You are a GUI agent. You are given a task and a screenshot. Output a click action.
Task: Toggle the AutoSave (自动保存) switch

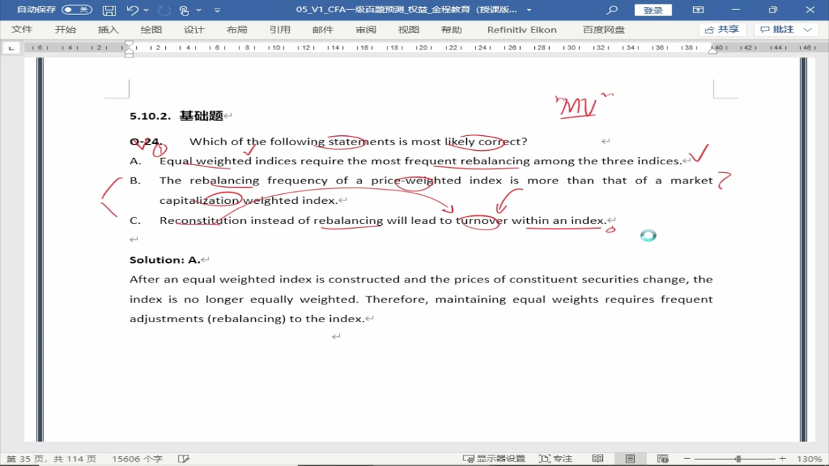(x=77, y=10)
